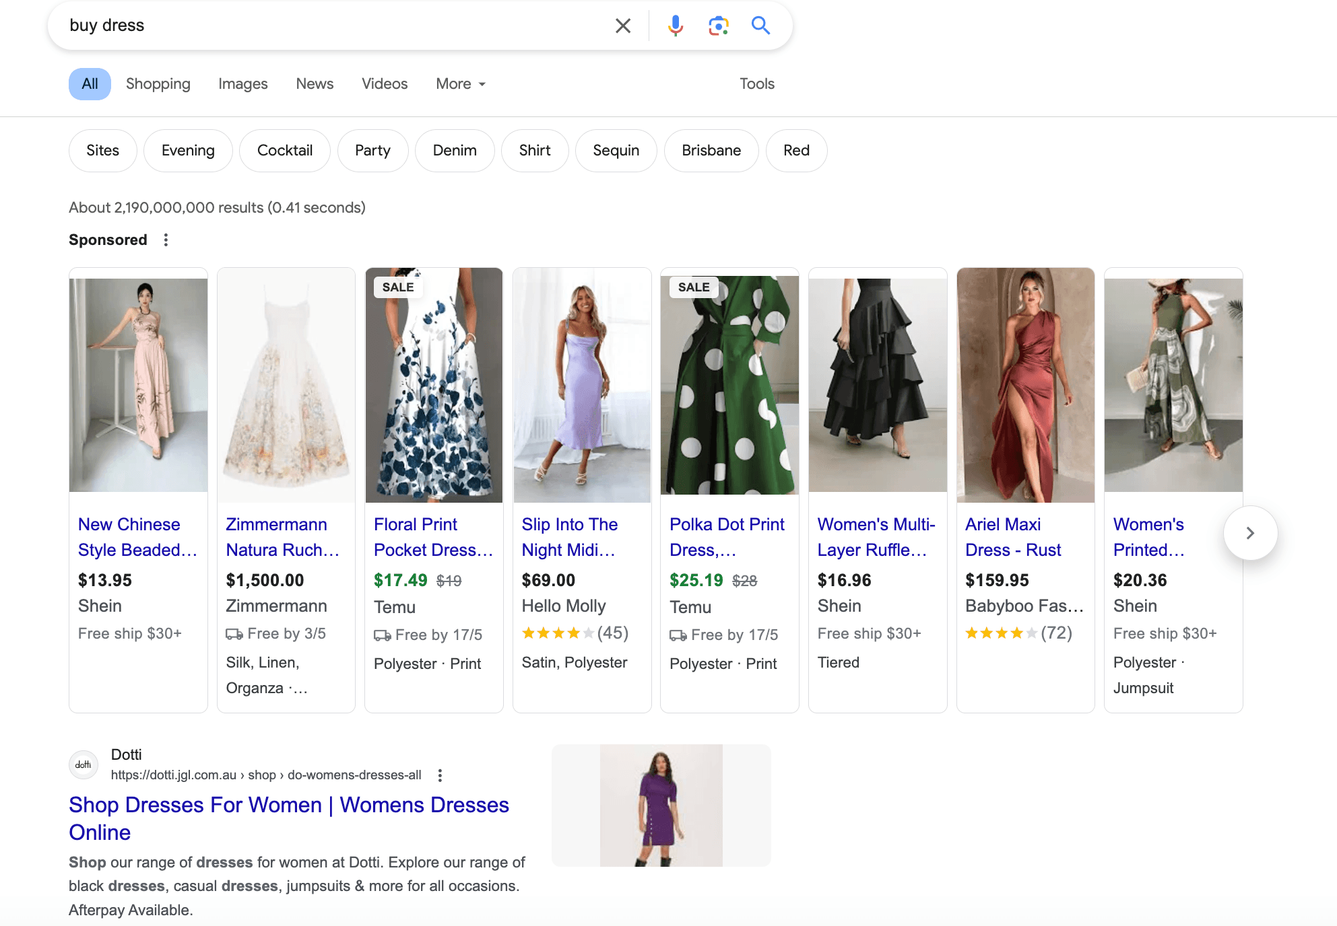The image size is (1337, 926).
Task: Expand the More dropdown
Action: (461, 84)
